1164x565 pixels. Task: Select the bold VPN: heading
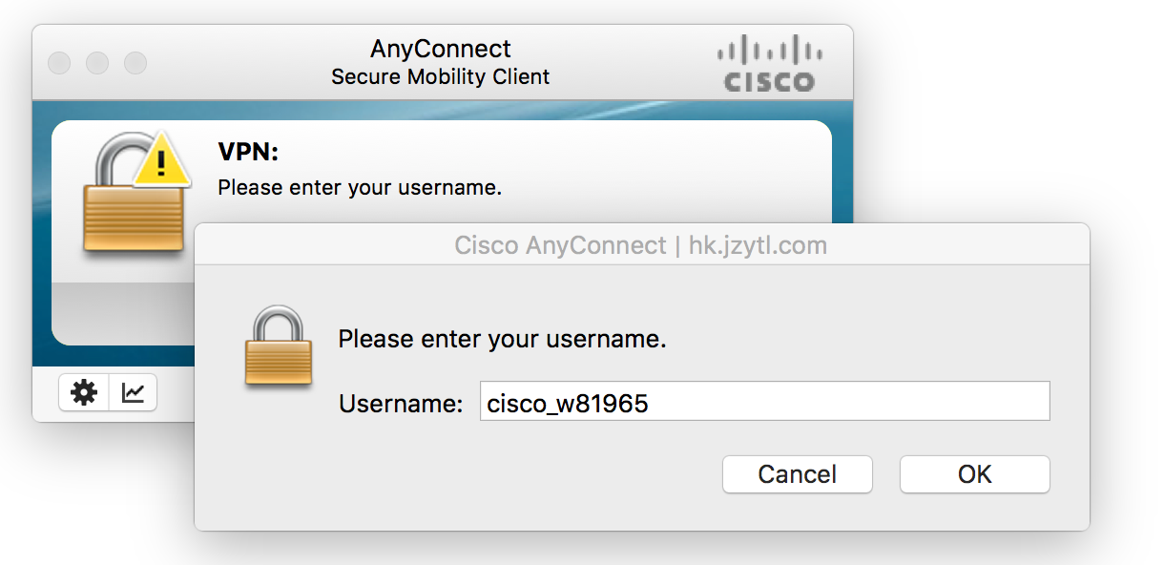pos(248,152)
